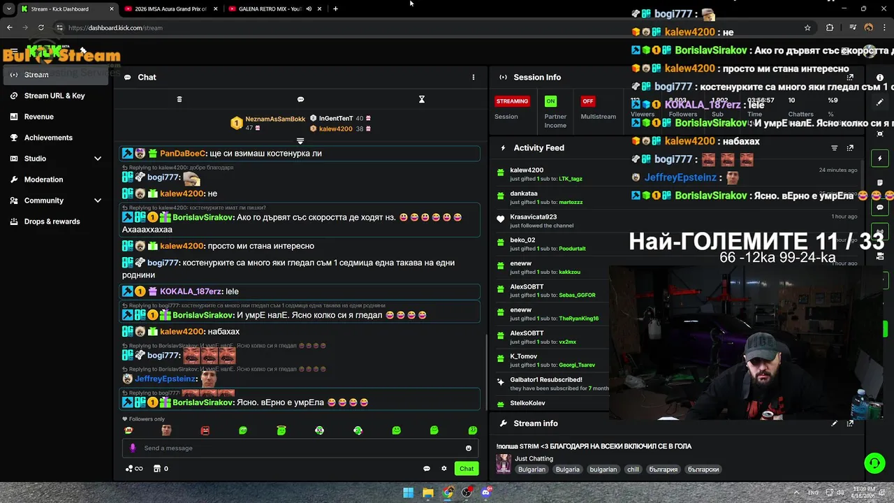The image size is (894, 503).
Task: Open chat settings gear icon
Action: click(444, 469)
